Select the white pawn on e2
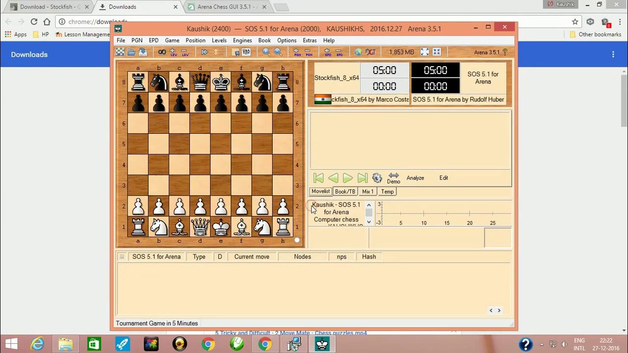This screenshot has width=628, height=353. pos(221,206)
